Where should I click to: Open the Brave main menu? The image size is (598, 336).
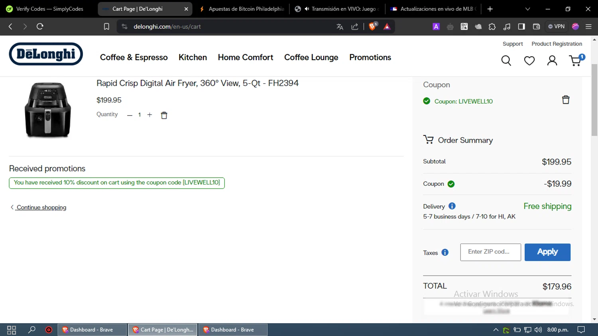(x=588, y=27)
